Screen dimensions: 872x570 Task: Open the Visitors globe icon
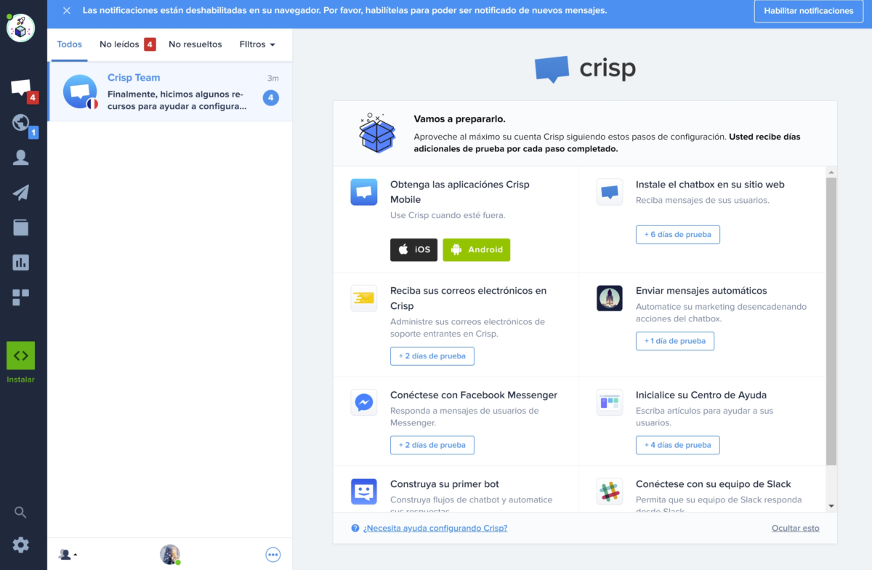tap(21, 123)
